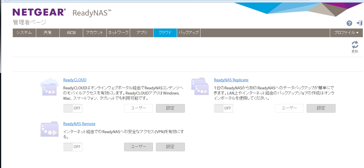The height and width of the screenshot is (168, 364).
Task: Open the help question mark icon
Action: [x=349, y=23]
